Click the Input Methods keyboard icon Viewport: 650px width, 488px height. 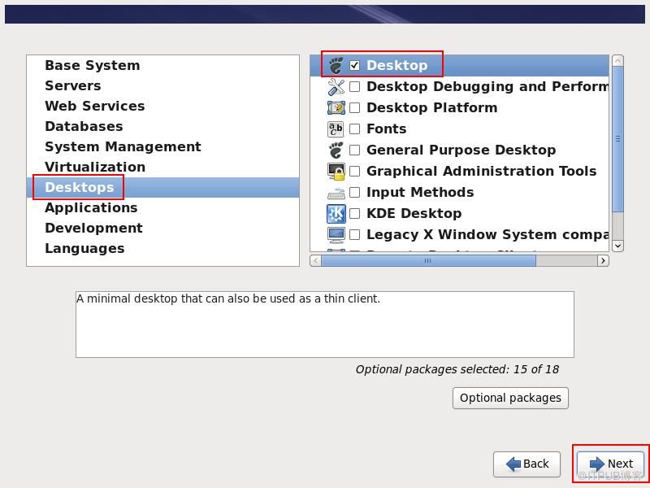pos(336,193)
